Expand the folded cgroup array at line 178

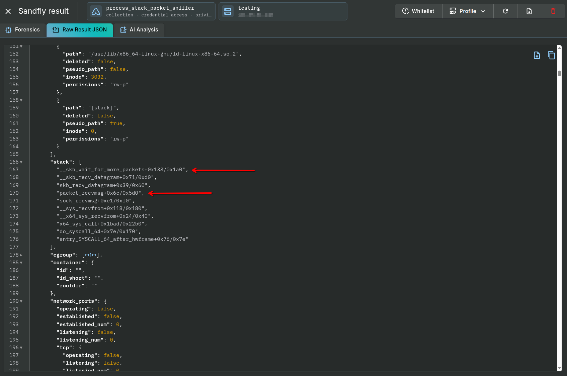[21, 255]
